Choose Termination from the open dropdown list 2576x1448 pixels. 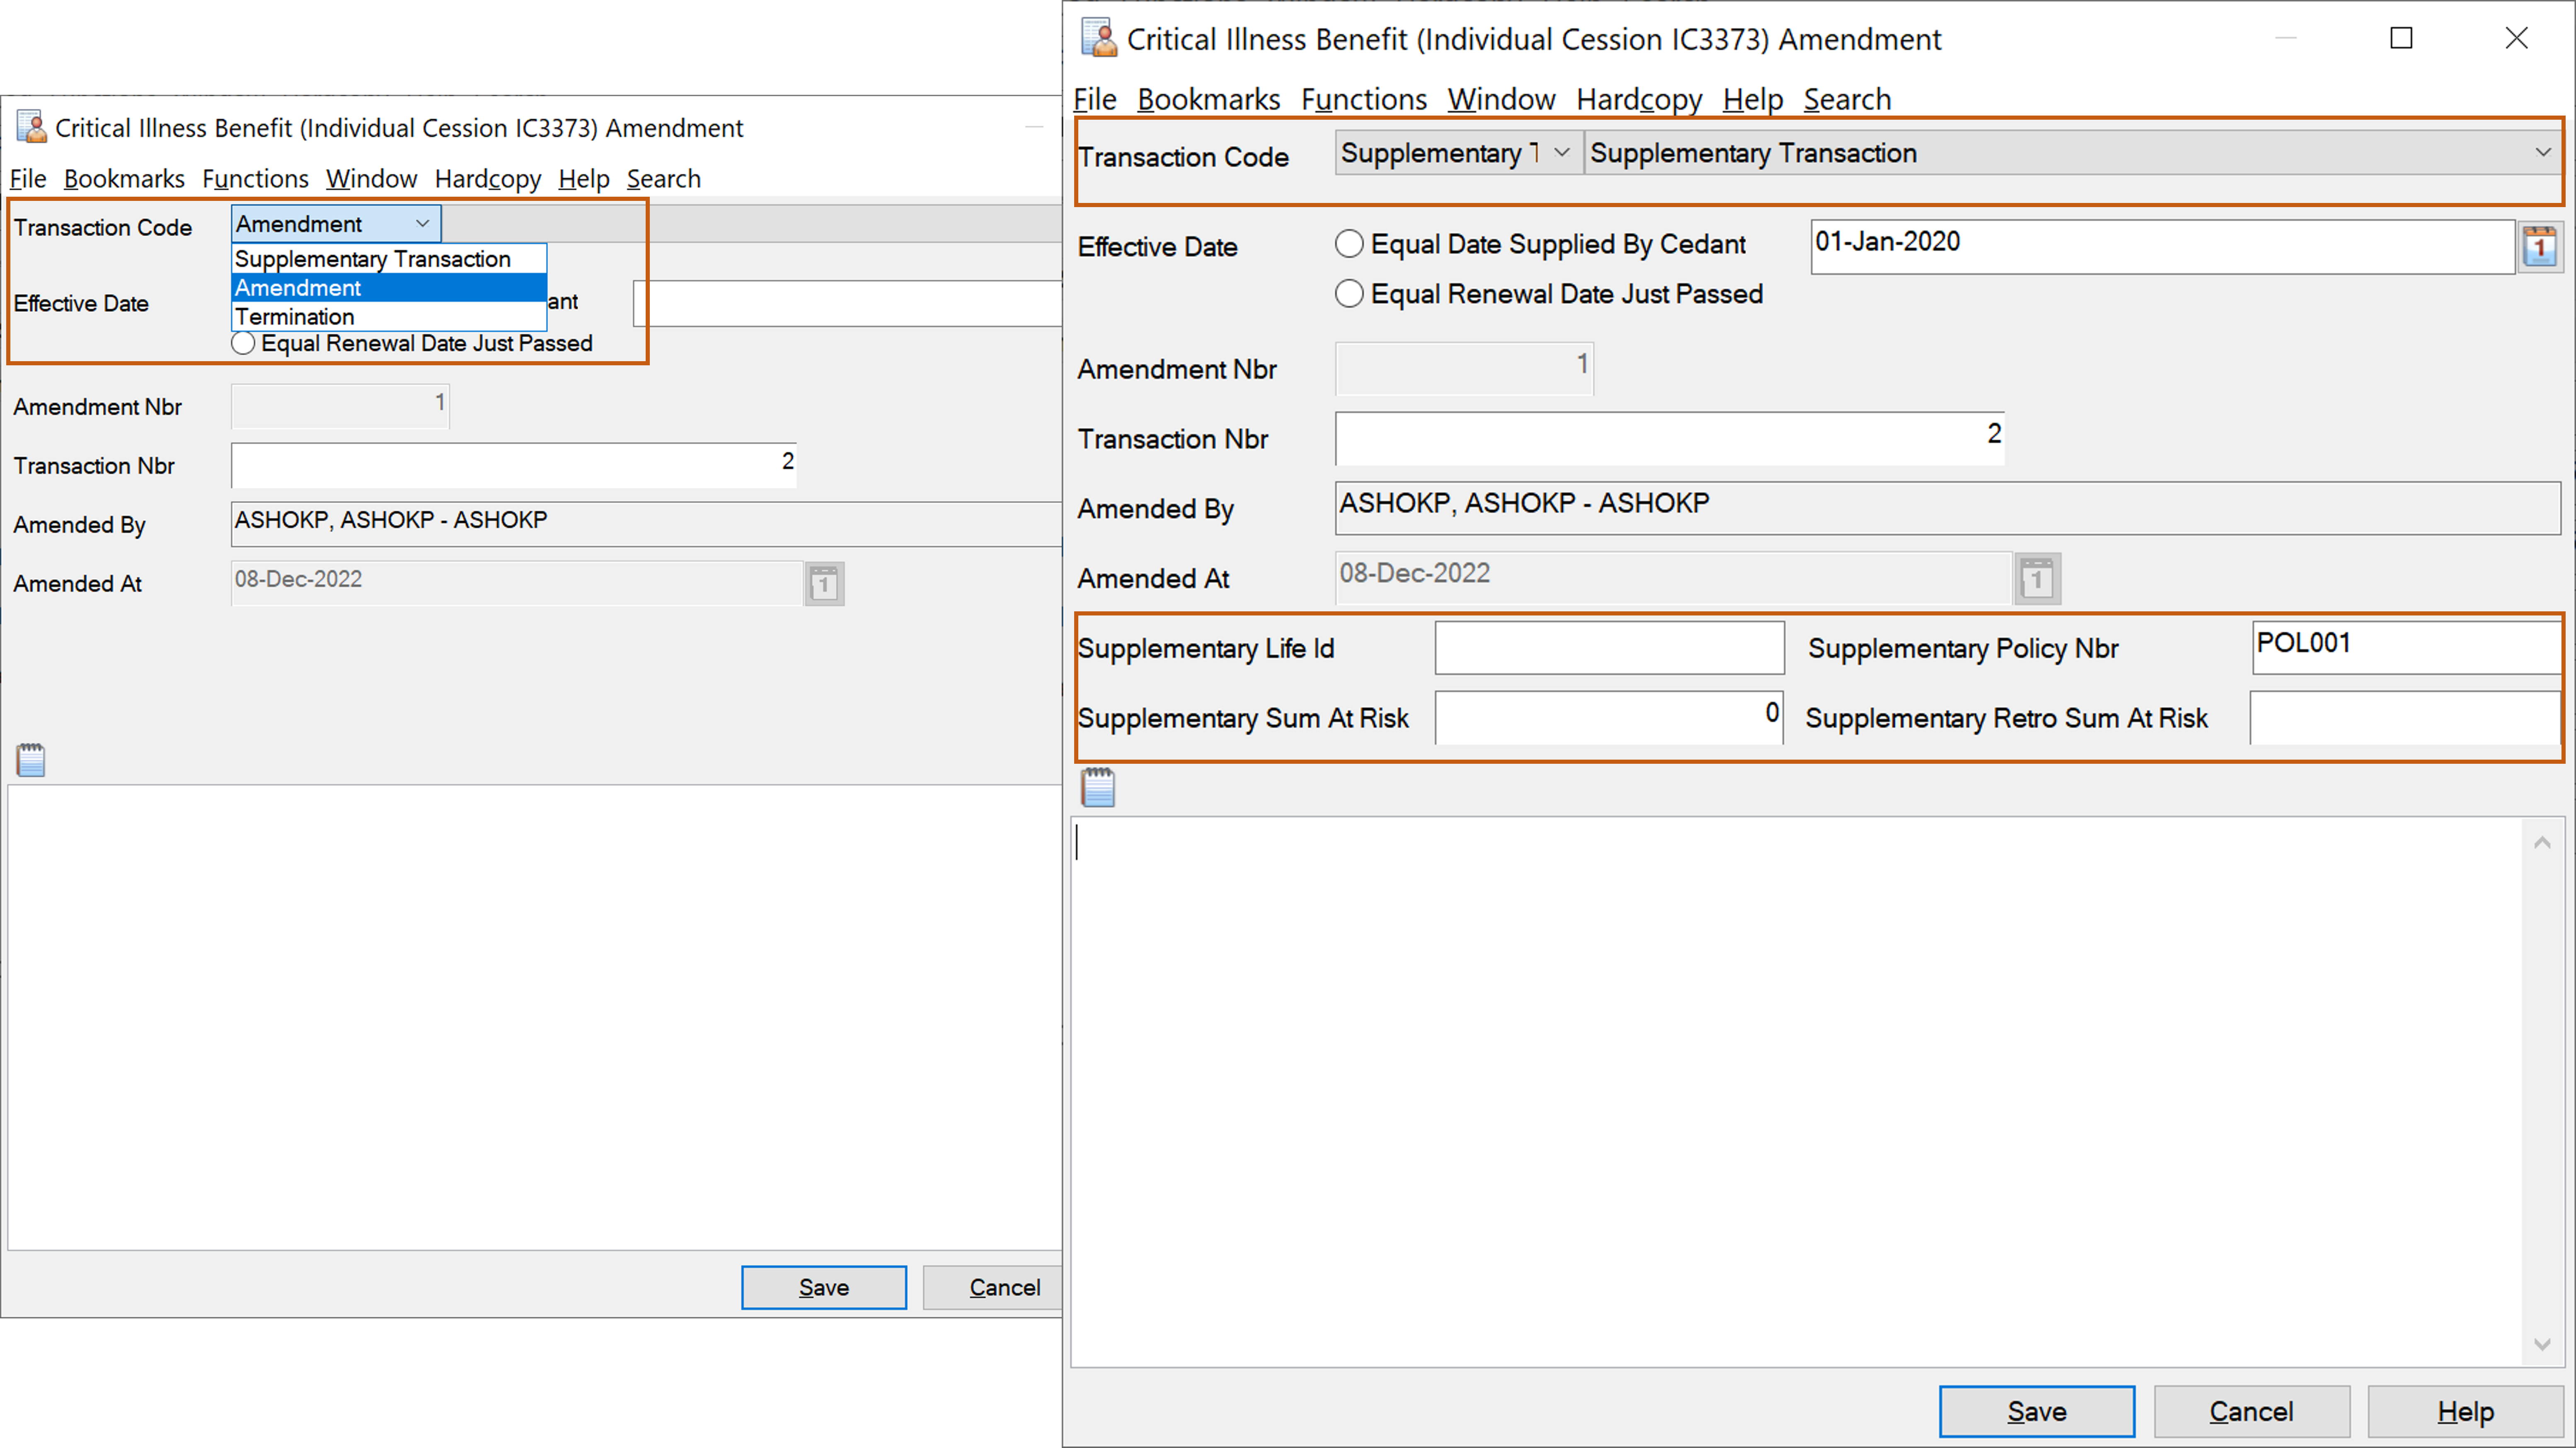point(295,317)
